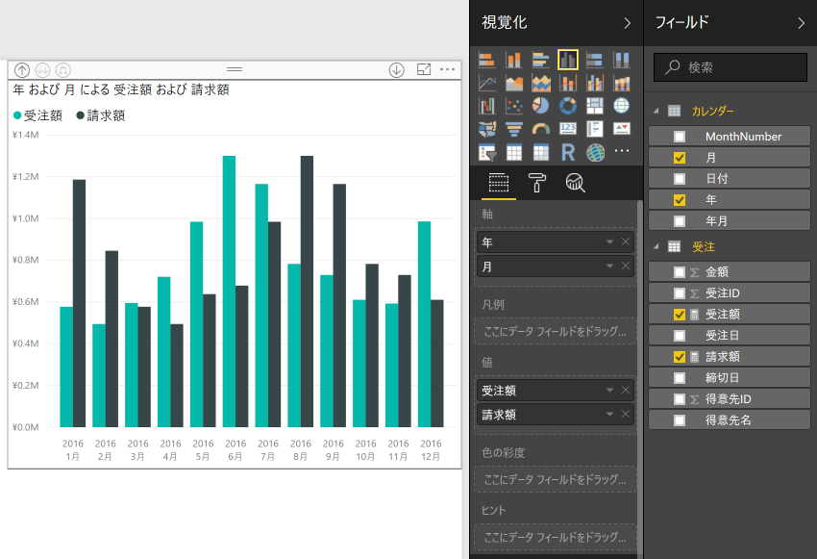Collapse the 視覚化 pane chevron
The image size is (817, 559).
pyautogui.click(x=628, y=23)
